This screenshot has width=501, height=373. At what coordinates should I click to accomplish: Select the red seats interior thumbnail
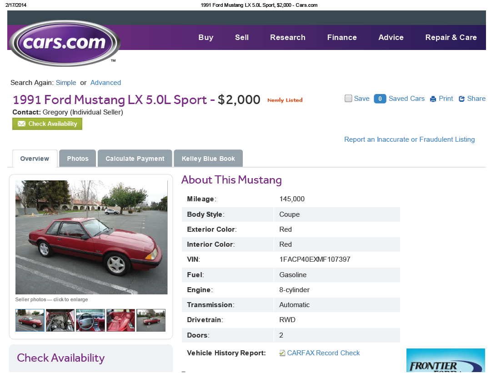[x=120, y=320]
